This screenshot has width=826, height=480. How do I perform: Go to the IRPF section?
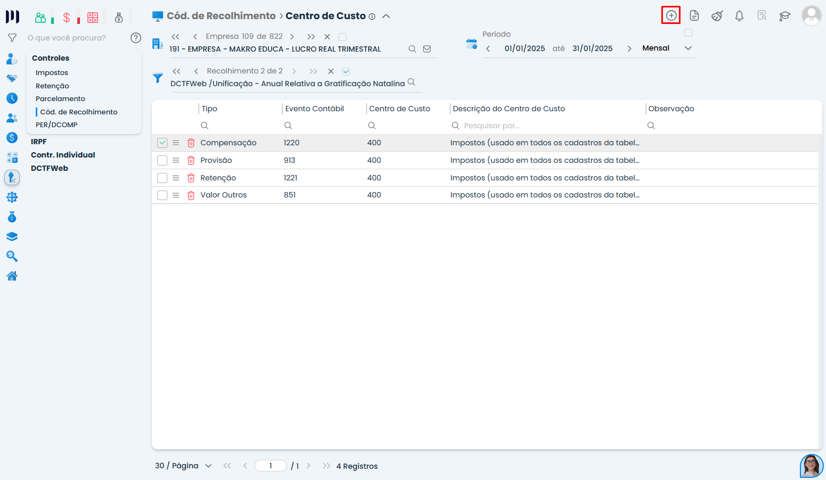[39, 142]
